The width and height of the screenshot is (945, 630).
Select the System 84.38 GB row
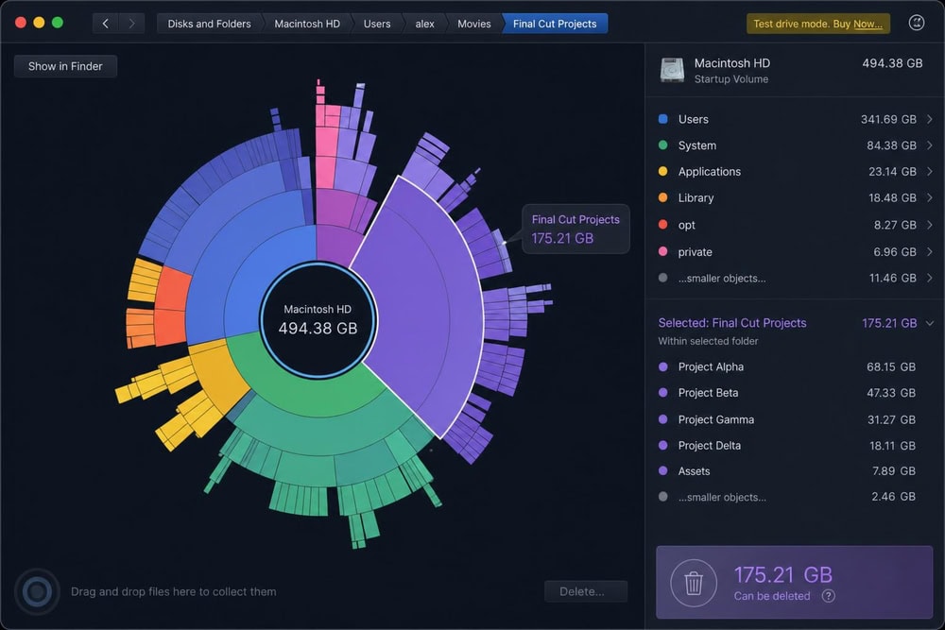pyautogui.click(x=796, y=145)
